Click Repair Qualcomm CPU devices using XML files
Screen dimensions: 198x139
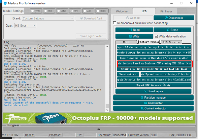[x=155, y=63]
